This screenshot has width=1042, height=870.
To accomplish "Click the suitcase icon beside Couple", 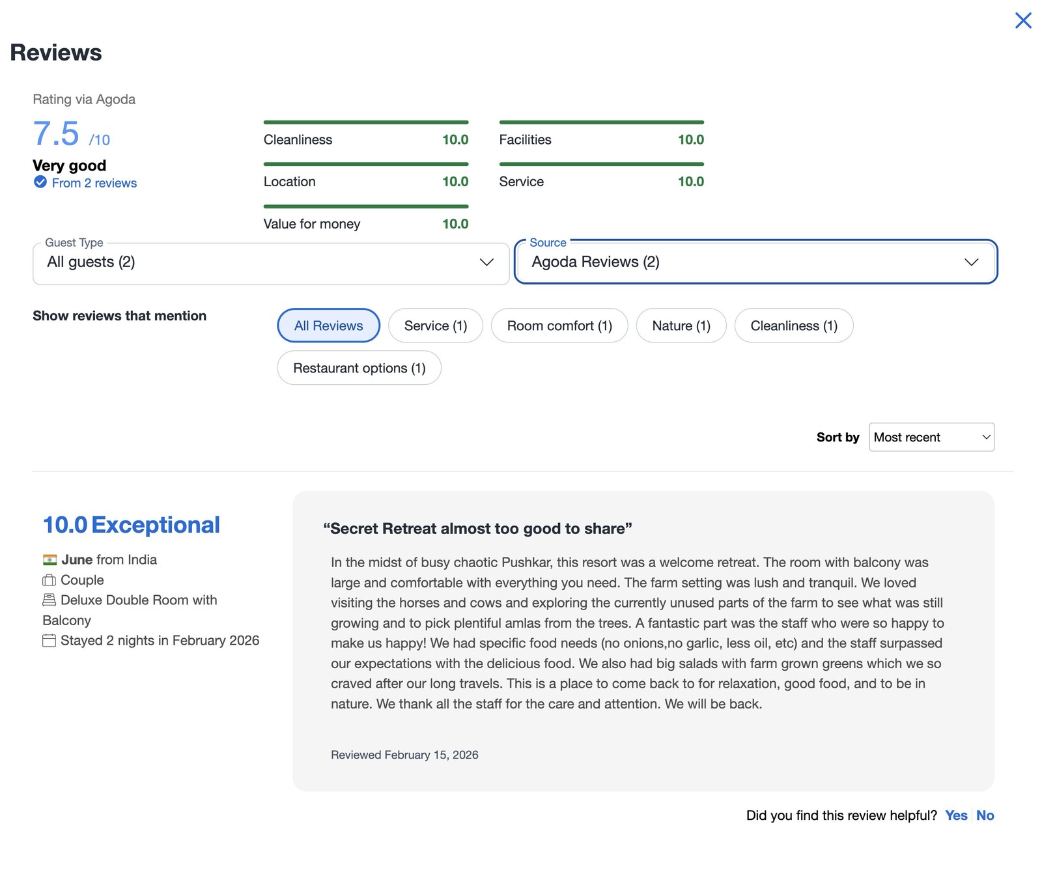I will pyautogui.click(x=49, y=580).
